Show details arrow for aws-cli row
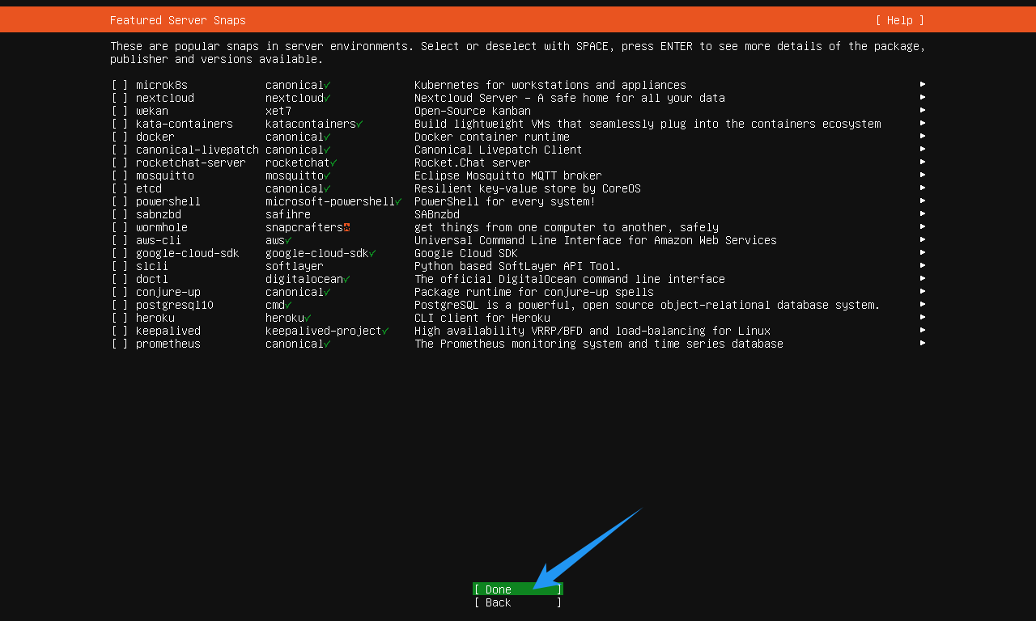Image resolution: width=1036 pixels, height=621 pixels. [x=923, y=239]
